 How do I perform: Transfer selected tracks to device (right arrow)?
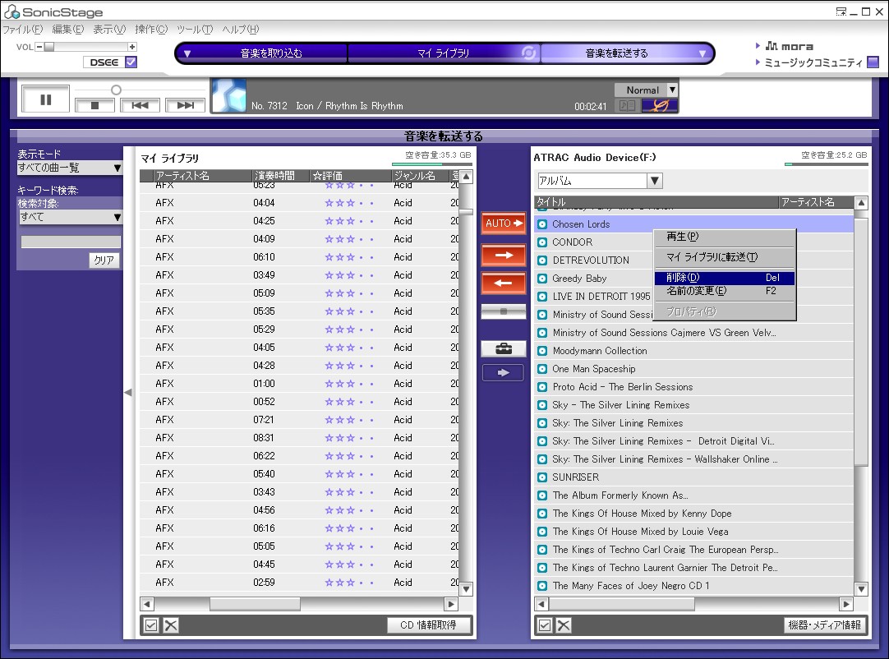(x=504, y=256)
